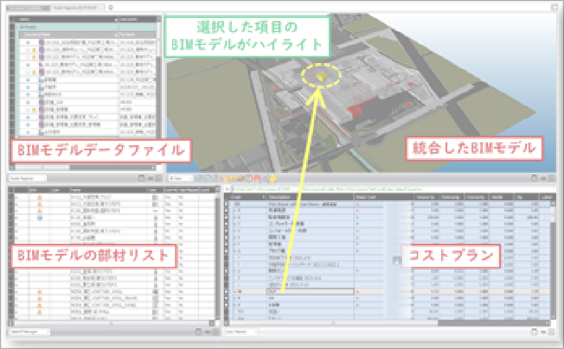The width and height of the screenshot is (564, 349).
Task: Open the view dropdown in the 3D view toolbar
Action: pos(181,178)
